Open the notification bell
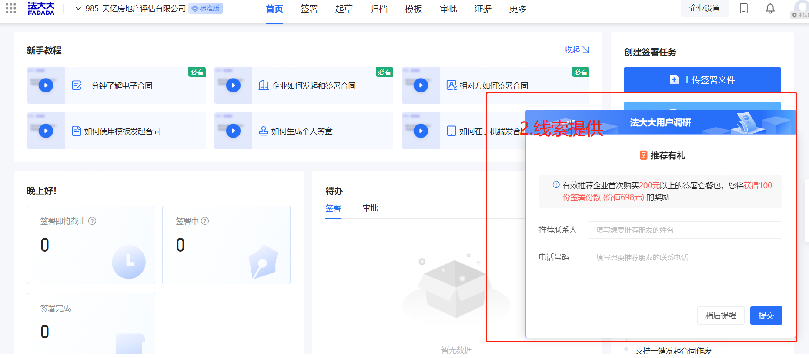This screenshot has width=809, height=358. coord(770,8)
